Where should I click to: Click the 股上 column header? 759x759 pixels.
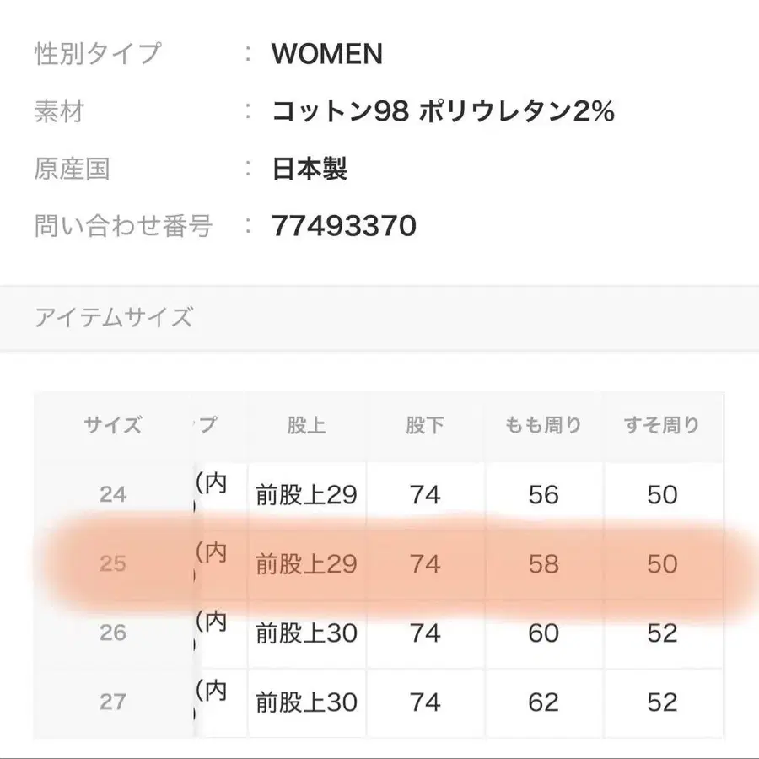[x=306, y=425]
